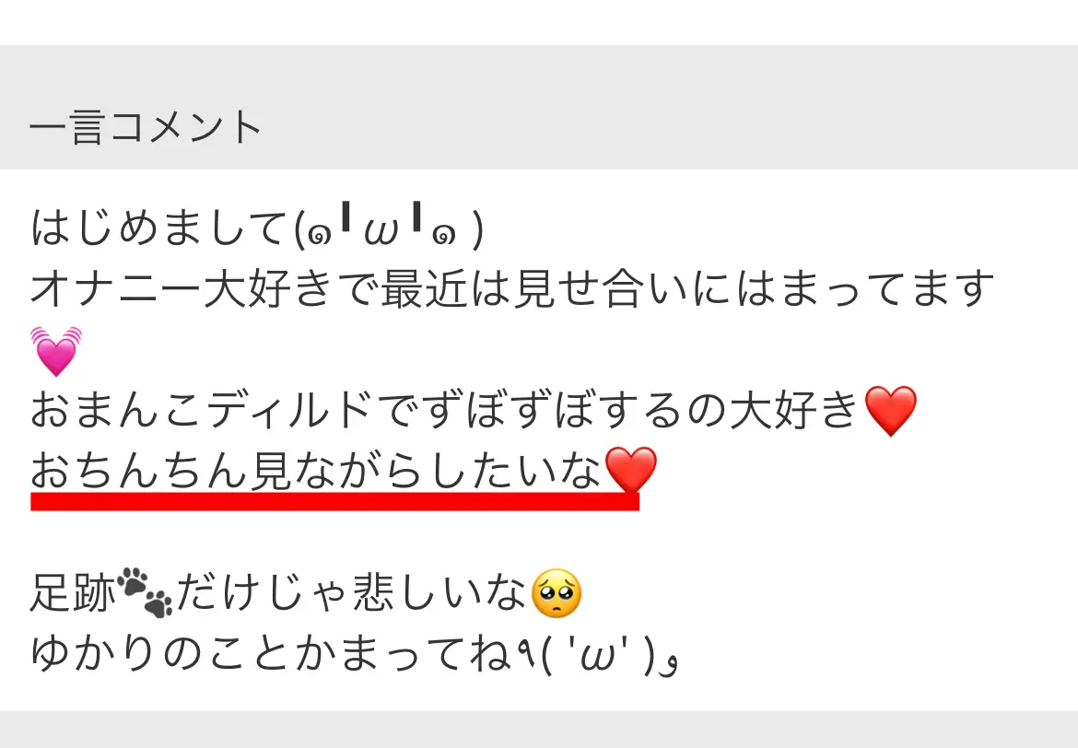This screenshot has height=748, width=1078.
Task: Click the word 足跡
Action: pyautogui.click(x=73, y=592)
